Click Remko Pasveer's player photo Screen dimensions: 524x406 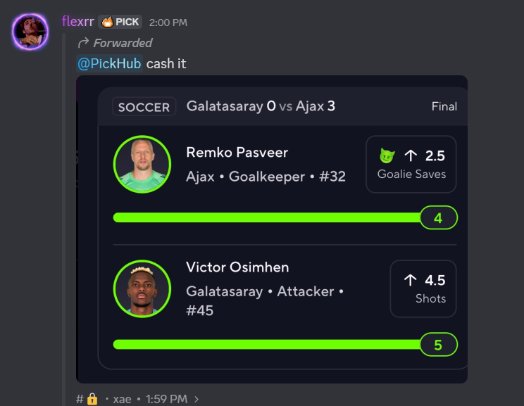(142, 164)
